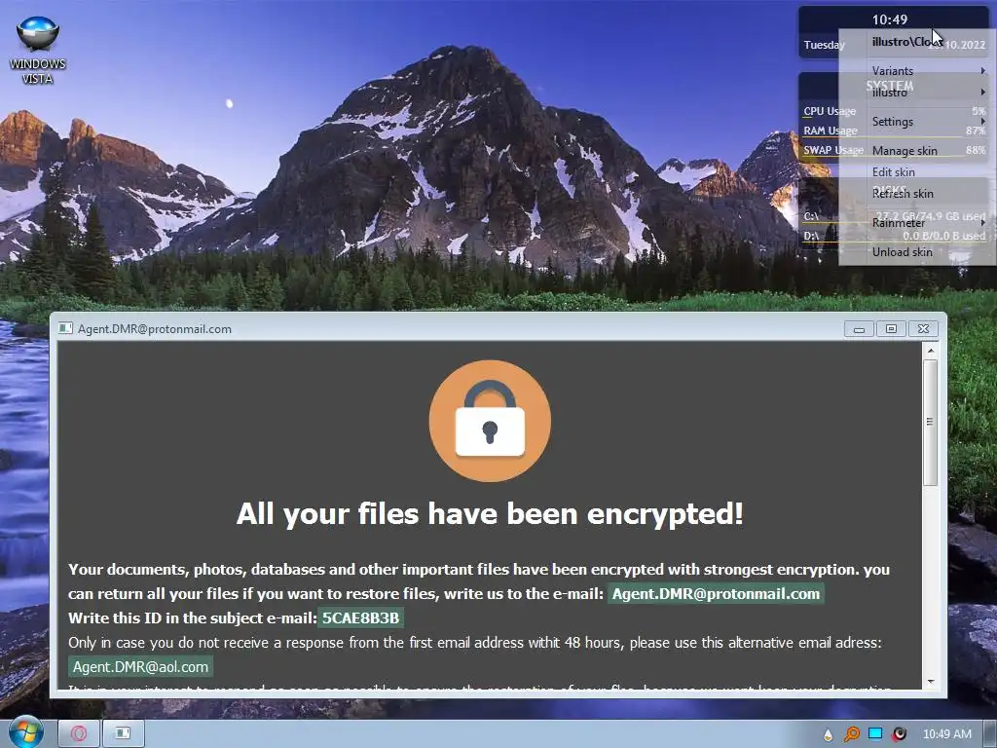Click the padlock image in the ransom note
Screen dimensions: 997x748
(x=490, y=421)
